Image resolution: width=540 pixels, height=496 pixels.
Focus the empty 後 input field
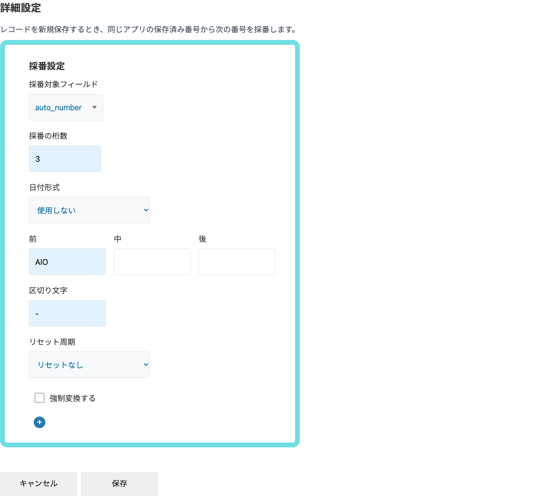[x=237, y=262]
